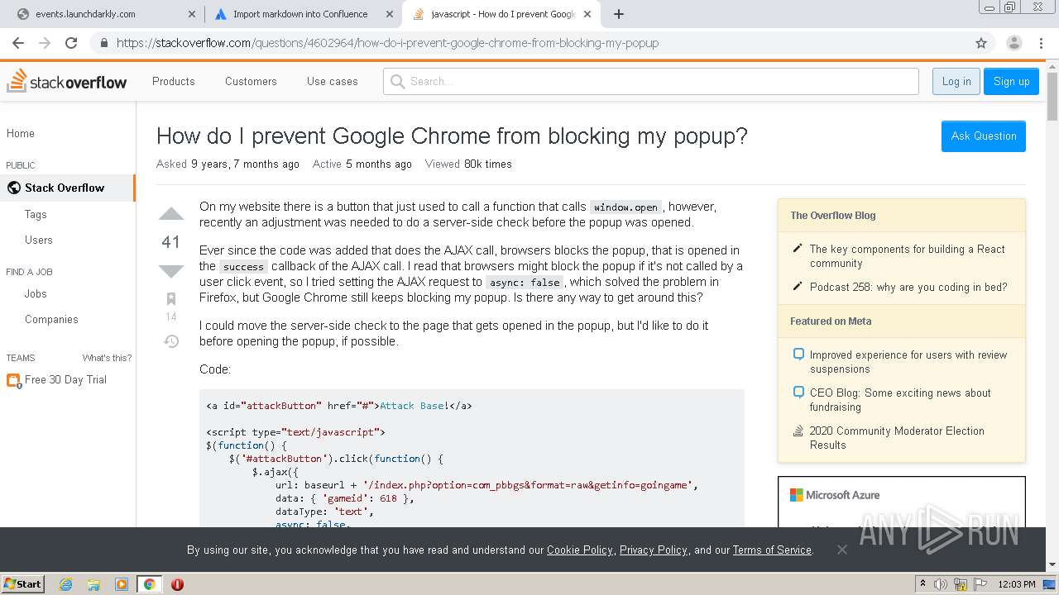Open Podcast 258 blog post
The image size is (1059, 595).
(908, 287)
